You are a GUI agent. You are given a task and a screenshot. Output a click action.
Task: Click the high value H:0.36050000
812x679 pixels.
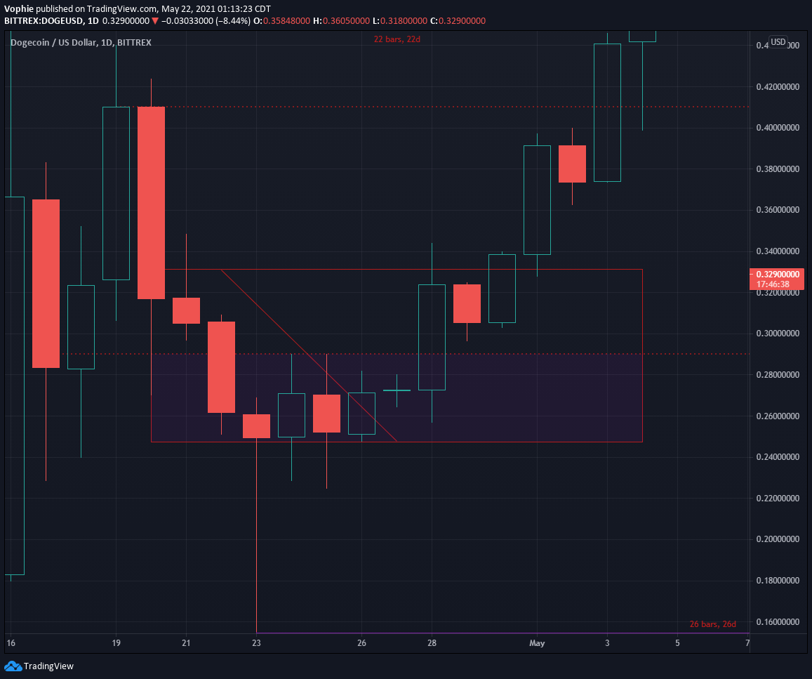point(341,21)
